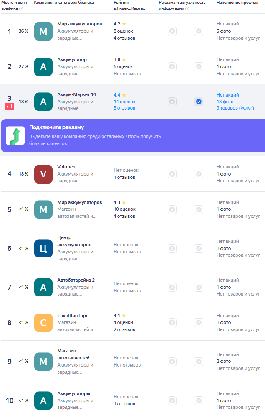Click the Компания и категория бизнеса header
Image resolution: width=265 pixels, height=418 pixels.
pos(64,3)
